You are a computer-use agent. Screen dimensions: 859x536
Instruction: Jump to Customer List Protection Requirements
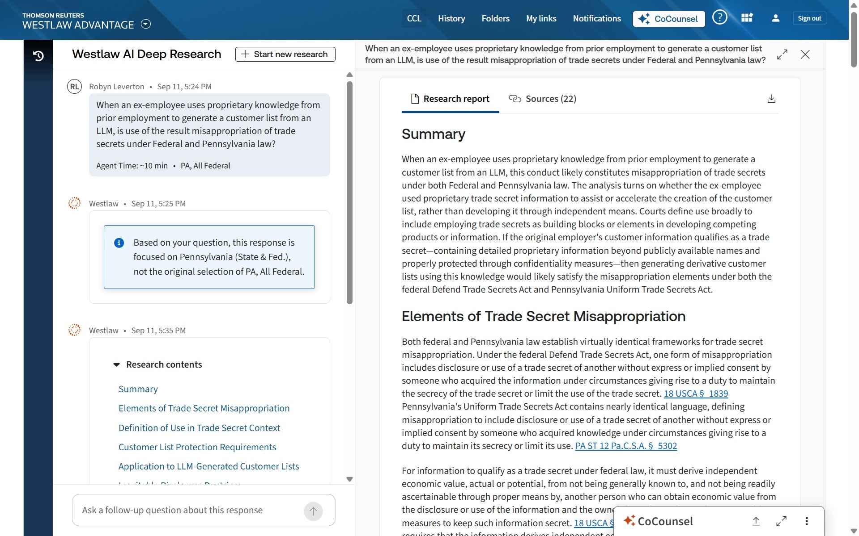[x=197, y=447]
